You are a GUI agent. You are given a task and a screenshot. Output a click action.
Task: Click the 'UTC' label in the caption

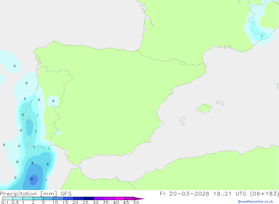pos(240,193)
